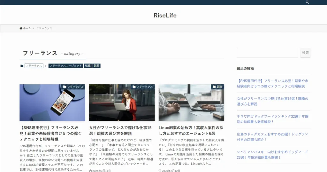
Task: Open the Linux laptop desk thumbnail
Action: pyautogui.click(x=191, y=103)
